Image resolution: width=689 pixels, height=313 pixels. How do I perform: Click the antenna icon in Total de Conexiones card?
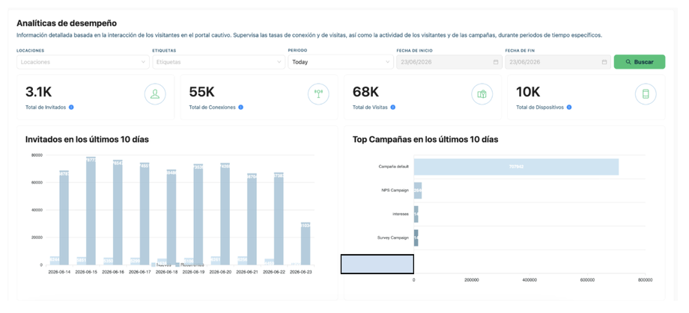tap(318, 94)
